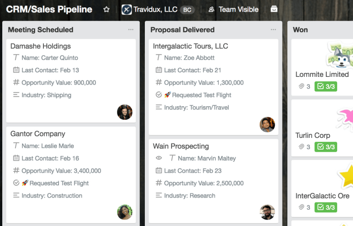Click the attachment icon on InterGalactic Ore card
The width and height of the screenshot is (353, 226).
click(301, 207)
